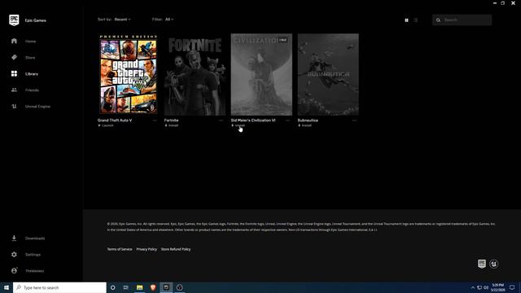
Task: Open the three-dot menu for Civilization VI
Action: coord(287,120)
